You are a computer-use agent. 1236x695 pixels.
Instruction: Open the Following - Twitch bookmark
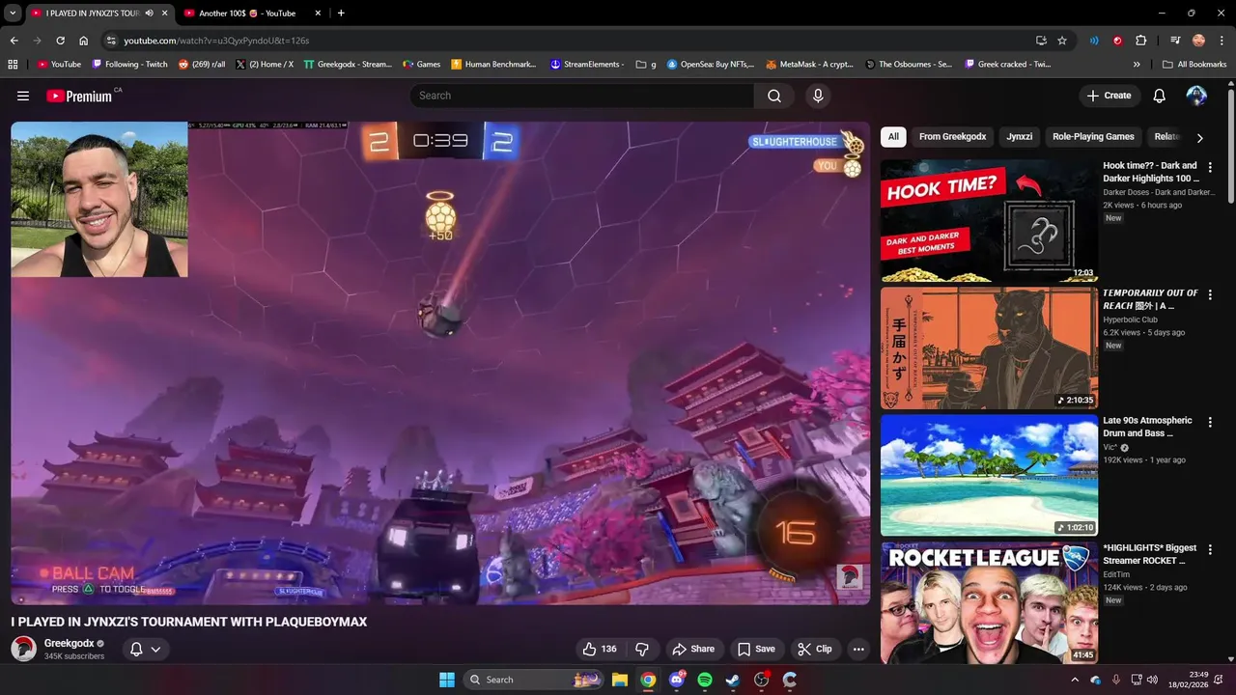tap(129, 65)
